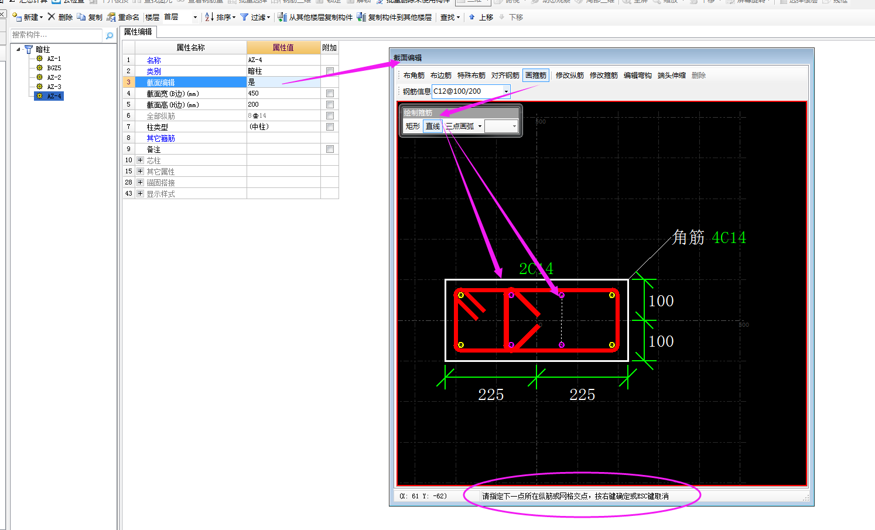Select BGZ5 in component tree

pos(54,68)
